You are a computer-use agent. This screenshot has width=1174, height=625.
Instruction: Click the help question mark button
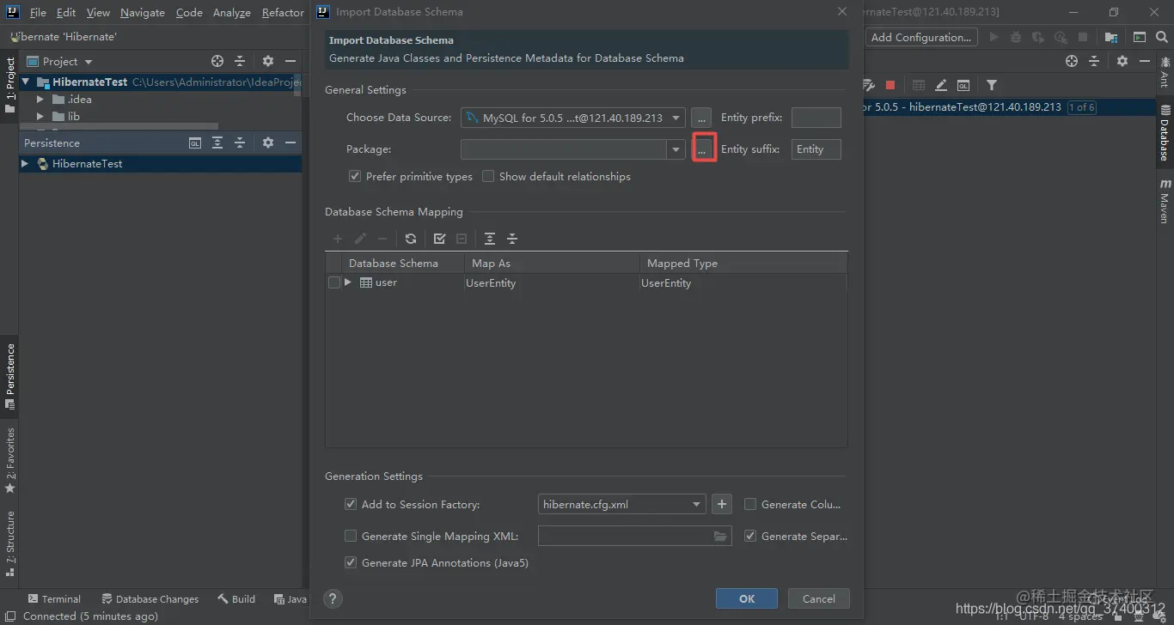(333, 599)
